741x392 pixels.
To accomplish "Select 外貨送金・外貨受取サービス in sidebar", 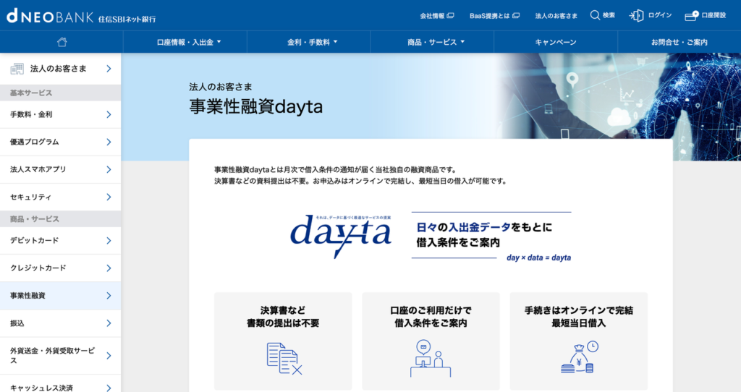I will point(61,356).
